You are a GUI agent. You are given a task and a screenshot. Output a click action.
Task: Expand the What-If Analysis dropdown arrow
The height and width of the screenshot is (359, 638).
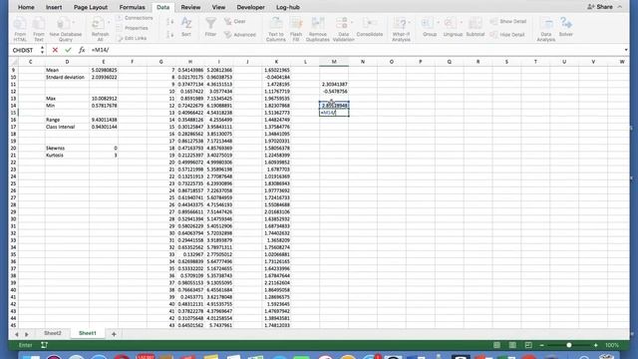coord(409,23)
